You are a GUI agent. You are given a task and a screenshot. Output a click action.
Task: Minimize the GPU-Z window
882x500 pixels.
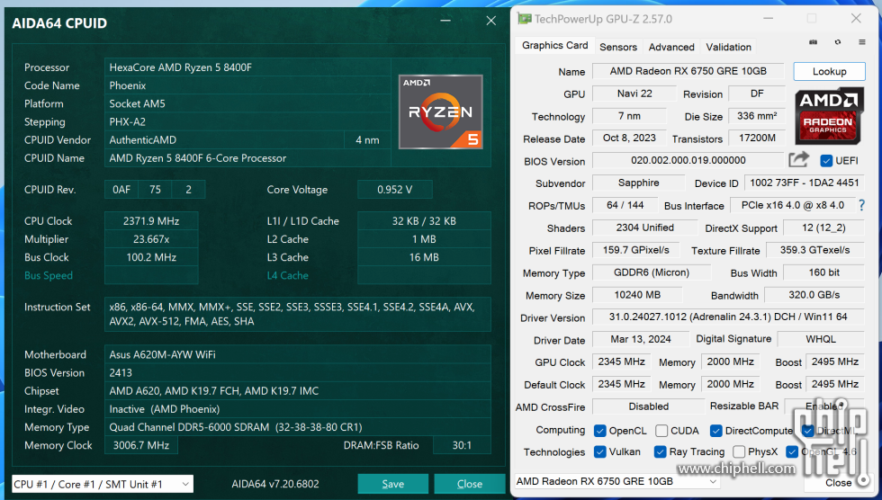768,19
